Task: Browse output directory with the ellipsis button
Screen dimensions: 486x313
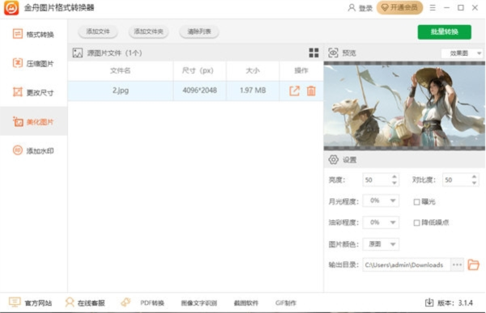Action: (x=457, y=264)
